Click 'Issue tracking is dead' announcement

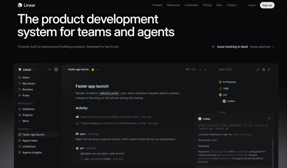click(232, 47)
